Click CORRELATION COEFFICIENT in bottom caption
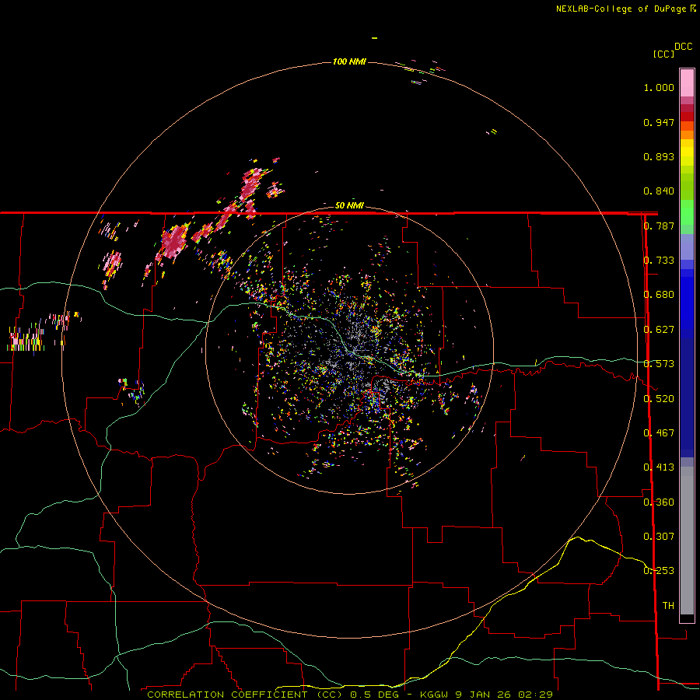Image resolution: width=700 pixels, height=700 pixels. 227,695
